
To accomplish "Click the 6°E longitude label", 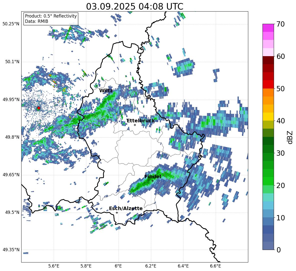I will pyautogui.click(x=118, y=266).
